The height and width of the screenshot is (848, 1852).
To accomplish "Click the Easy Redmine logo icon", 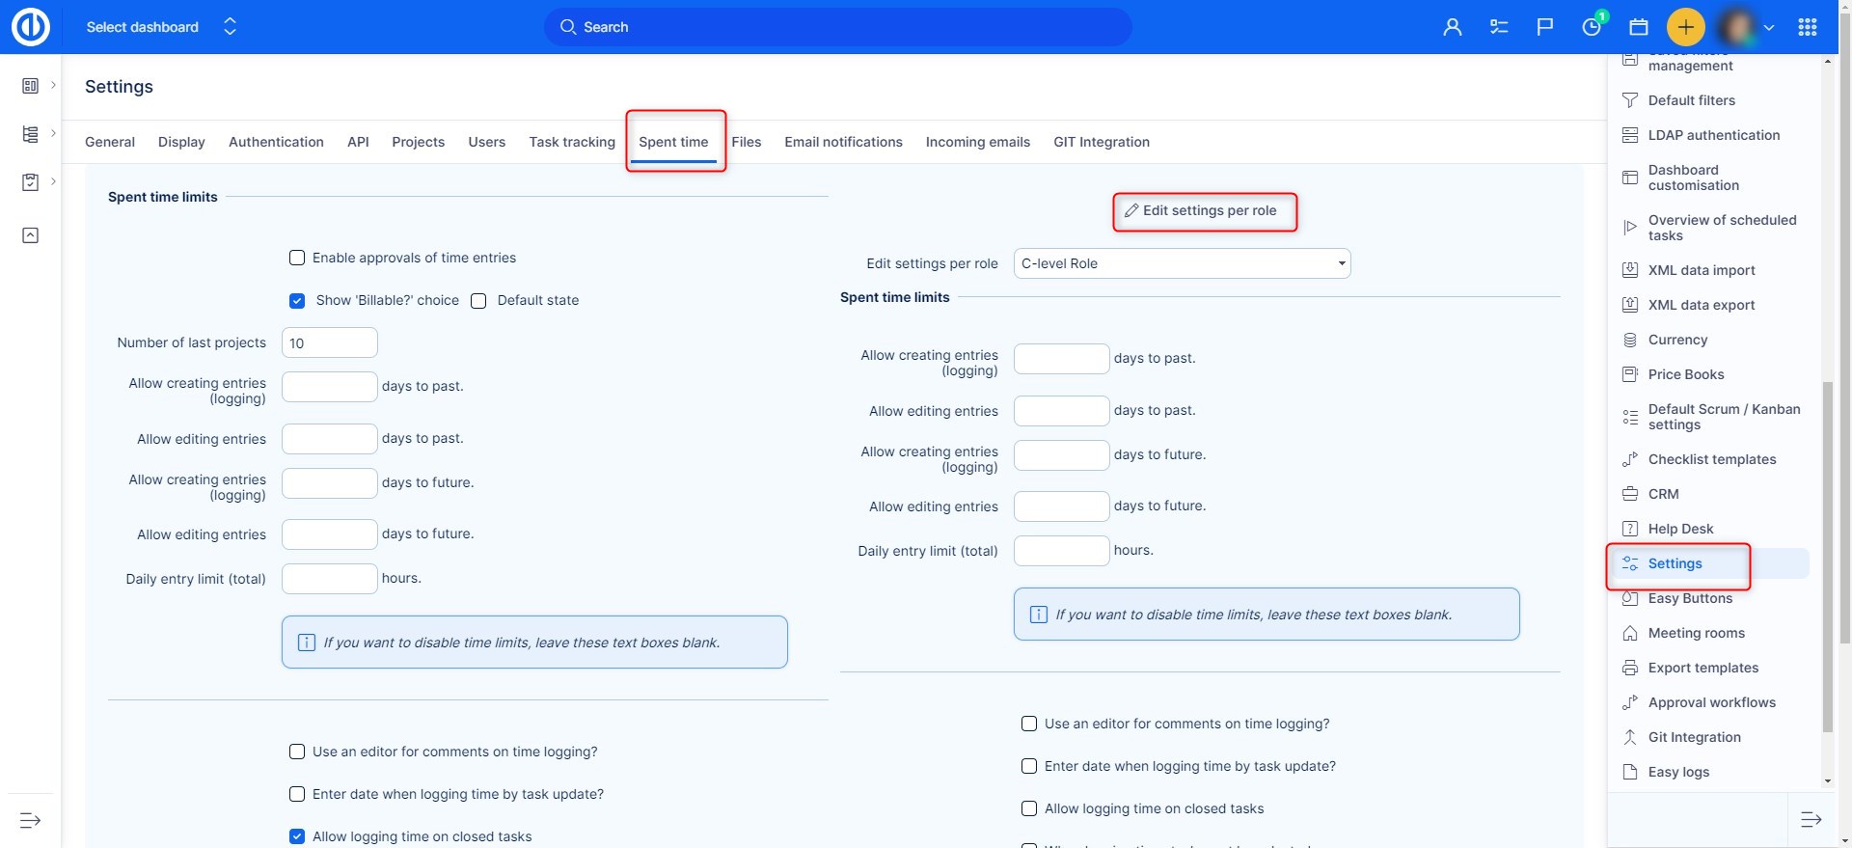I will [x=30, y=27].
